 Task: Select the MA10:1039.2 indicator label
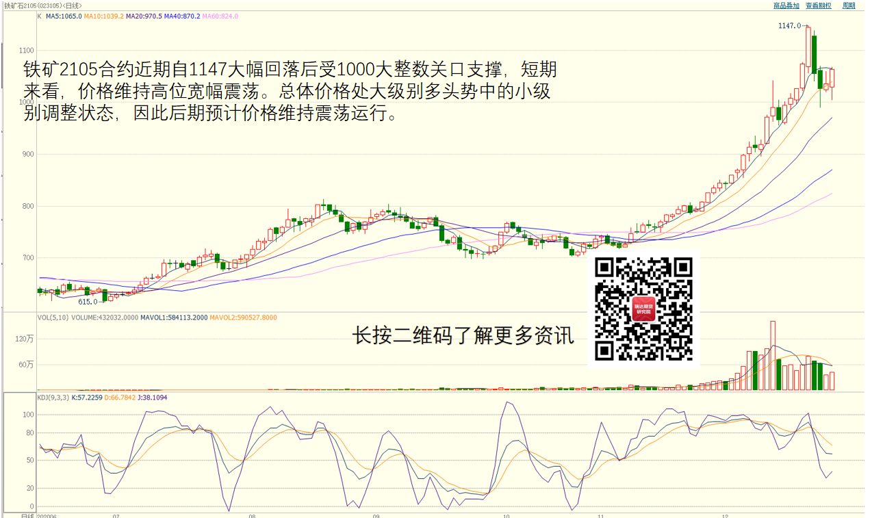coord(104,16)
